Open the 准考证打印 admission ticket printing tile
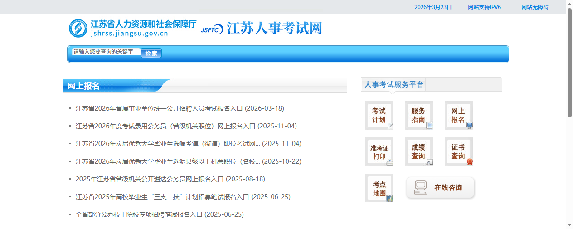This screenshot has width=573, height=229. (379, 151)
